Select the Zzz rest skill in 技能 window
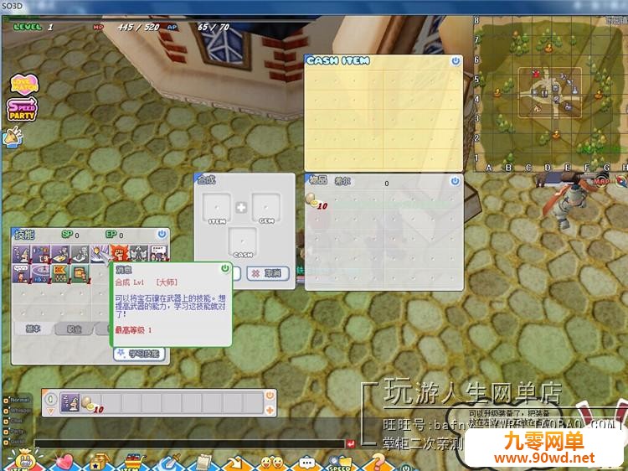 point(21,254)
